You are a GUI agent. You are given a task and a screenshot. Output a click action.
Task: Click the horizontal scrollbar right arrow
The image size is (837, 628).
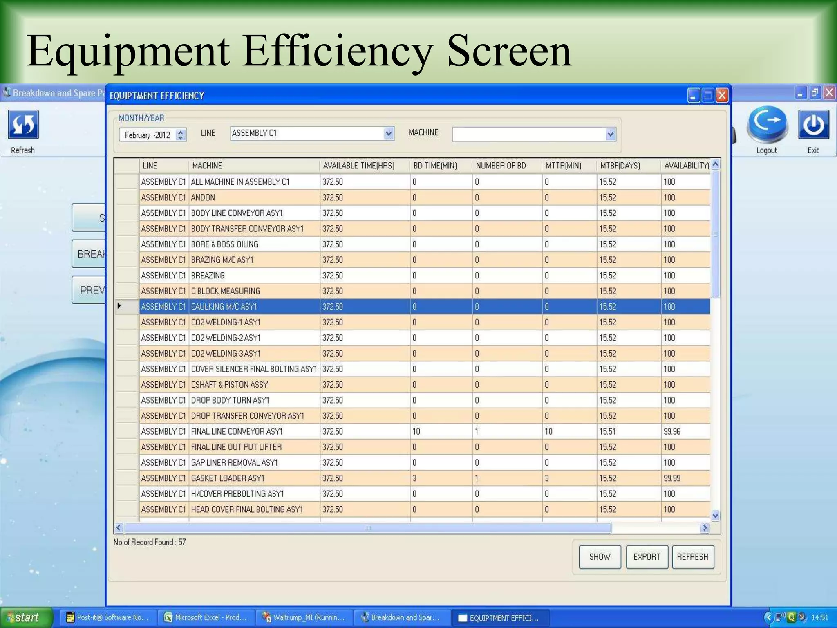[x=705, y=528]
